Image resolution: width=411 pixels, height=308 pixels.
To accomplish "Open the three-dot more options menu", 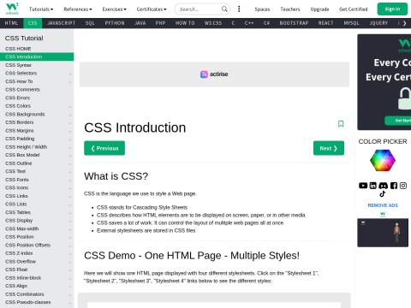I will 239,9.
